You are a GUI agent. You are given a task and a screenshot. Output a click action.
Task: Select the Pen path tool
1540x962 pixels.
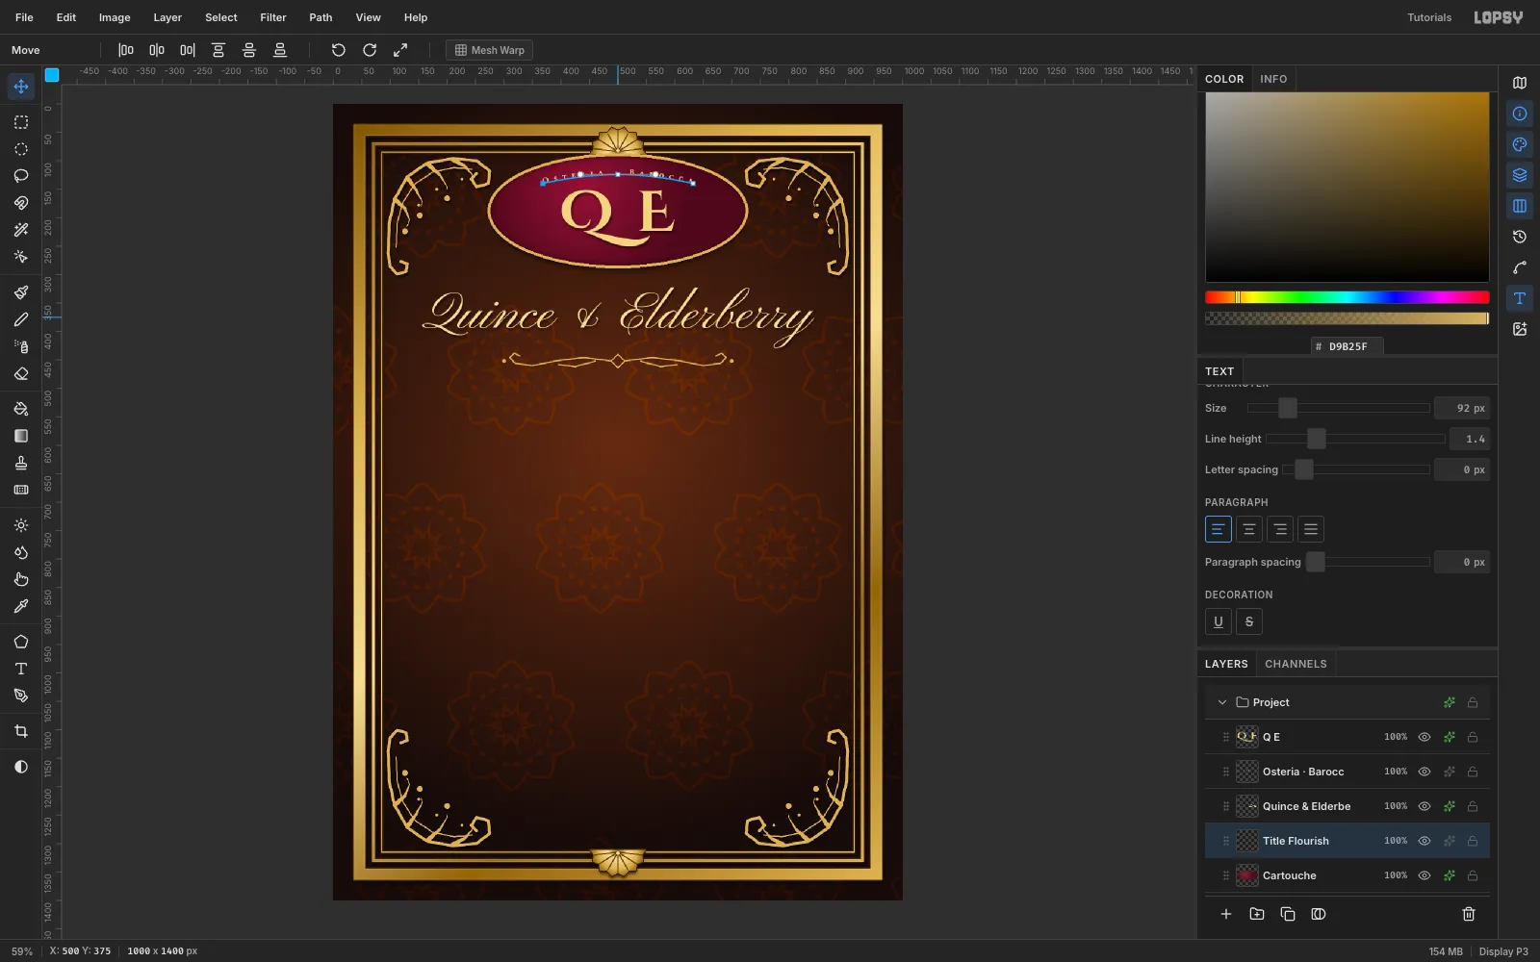(x=20, y=696)
